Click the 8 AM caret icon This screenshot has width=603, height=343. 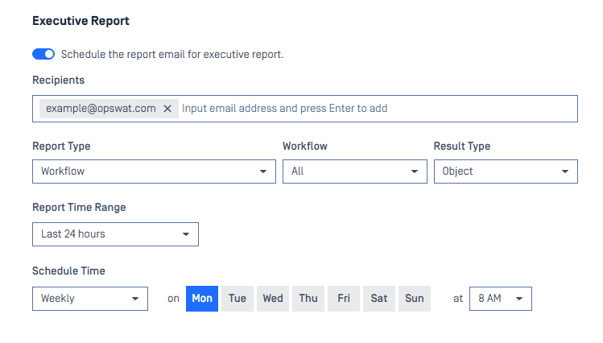519,299
